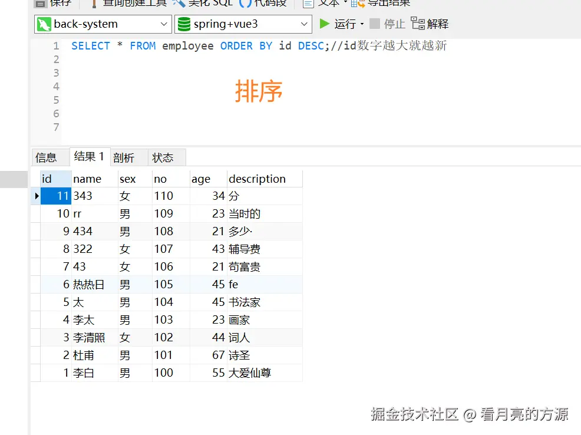This screenshot has width=581, height=435.
Task: Select the description cell 'fe'
Action: coord(265,285)
